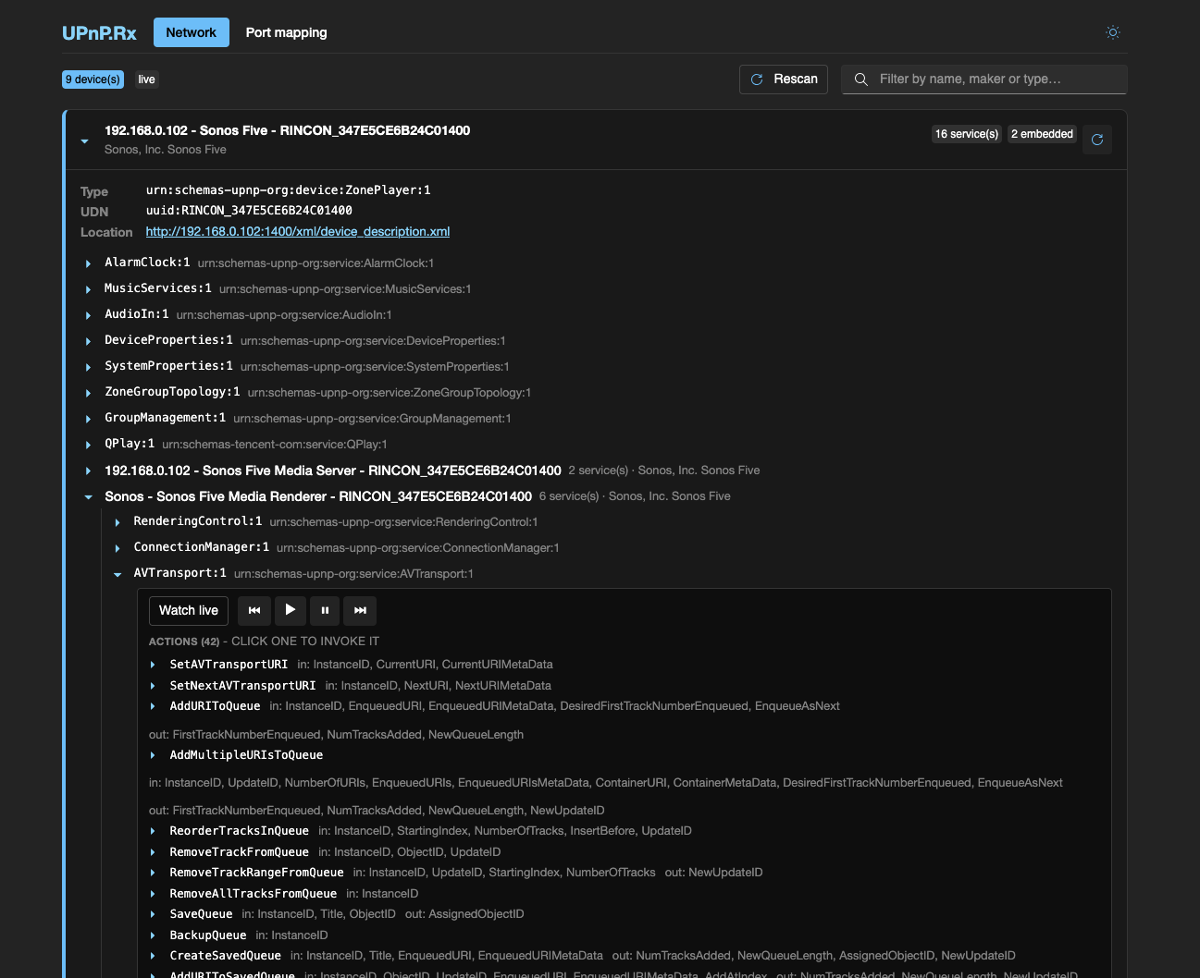Skip to next track button
The height and width of the screenshot is (978, 1200).
tap(360, 610)
